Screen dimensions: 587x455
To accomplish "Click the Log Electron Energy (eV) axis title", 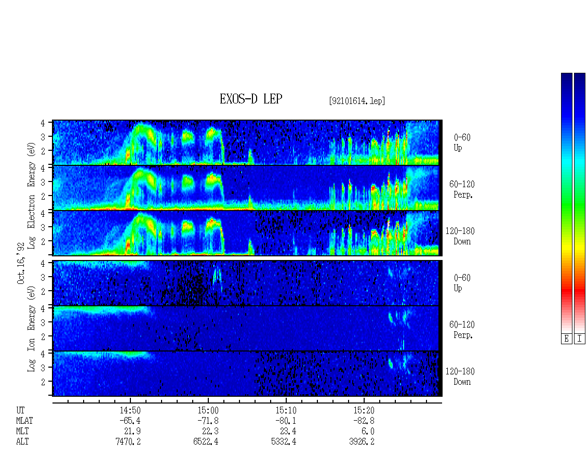I will [31, 196].
